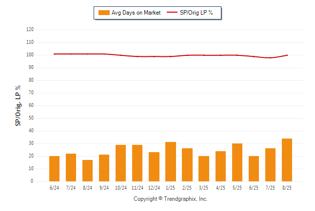Click the 6/24 orange bar
Image resolution: width=315 pixels, height=211 pixels.
(54, 169)
